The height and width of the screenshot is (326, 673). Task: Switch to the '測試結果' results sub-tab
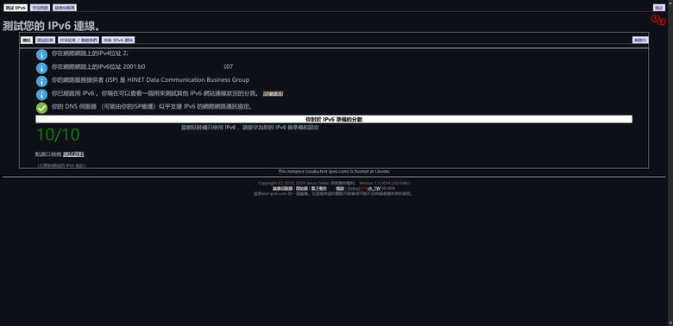(45, 40)
